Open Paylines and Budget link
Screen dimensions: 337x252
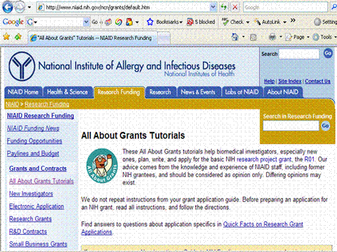tap(33, 154)
